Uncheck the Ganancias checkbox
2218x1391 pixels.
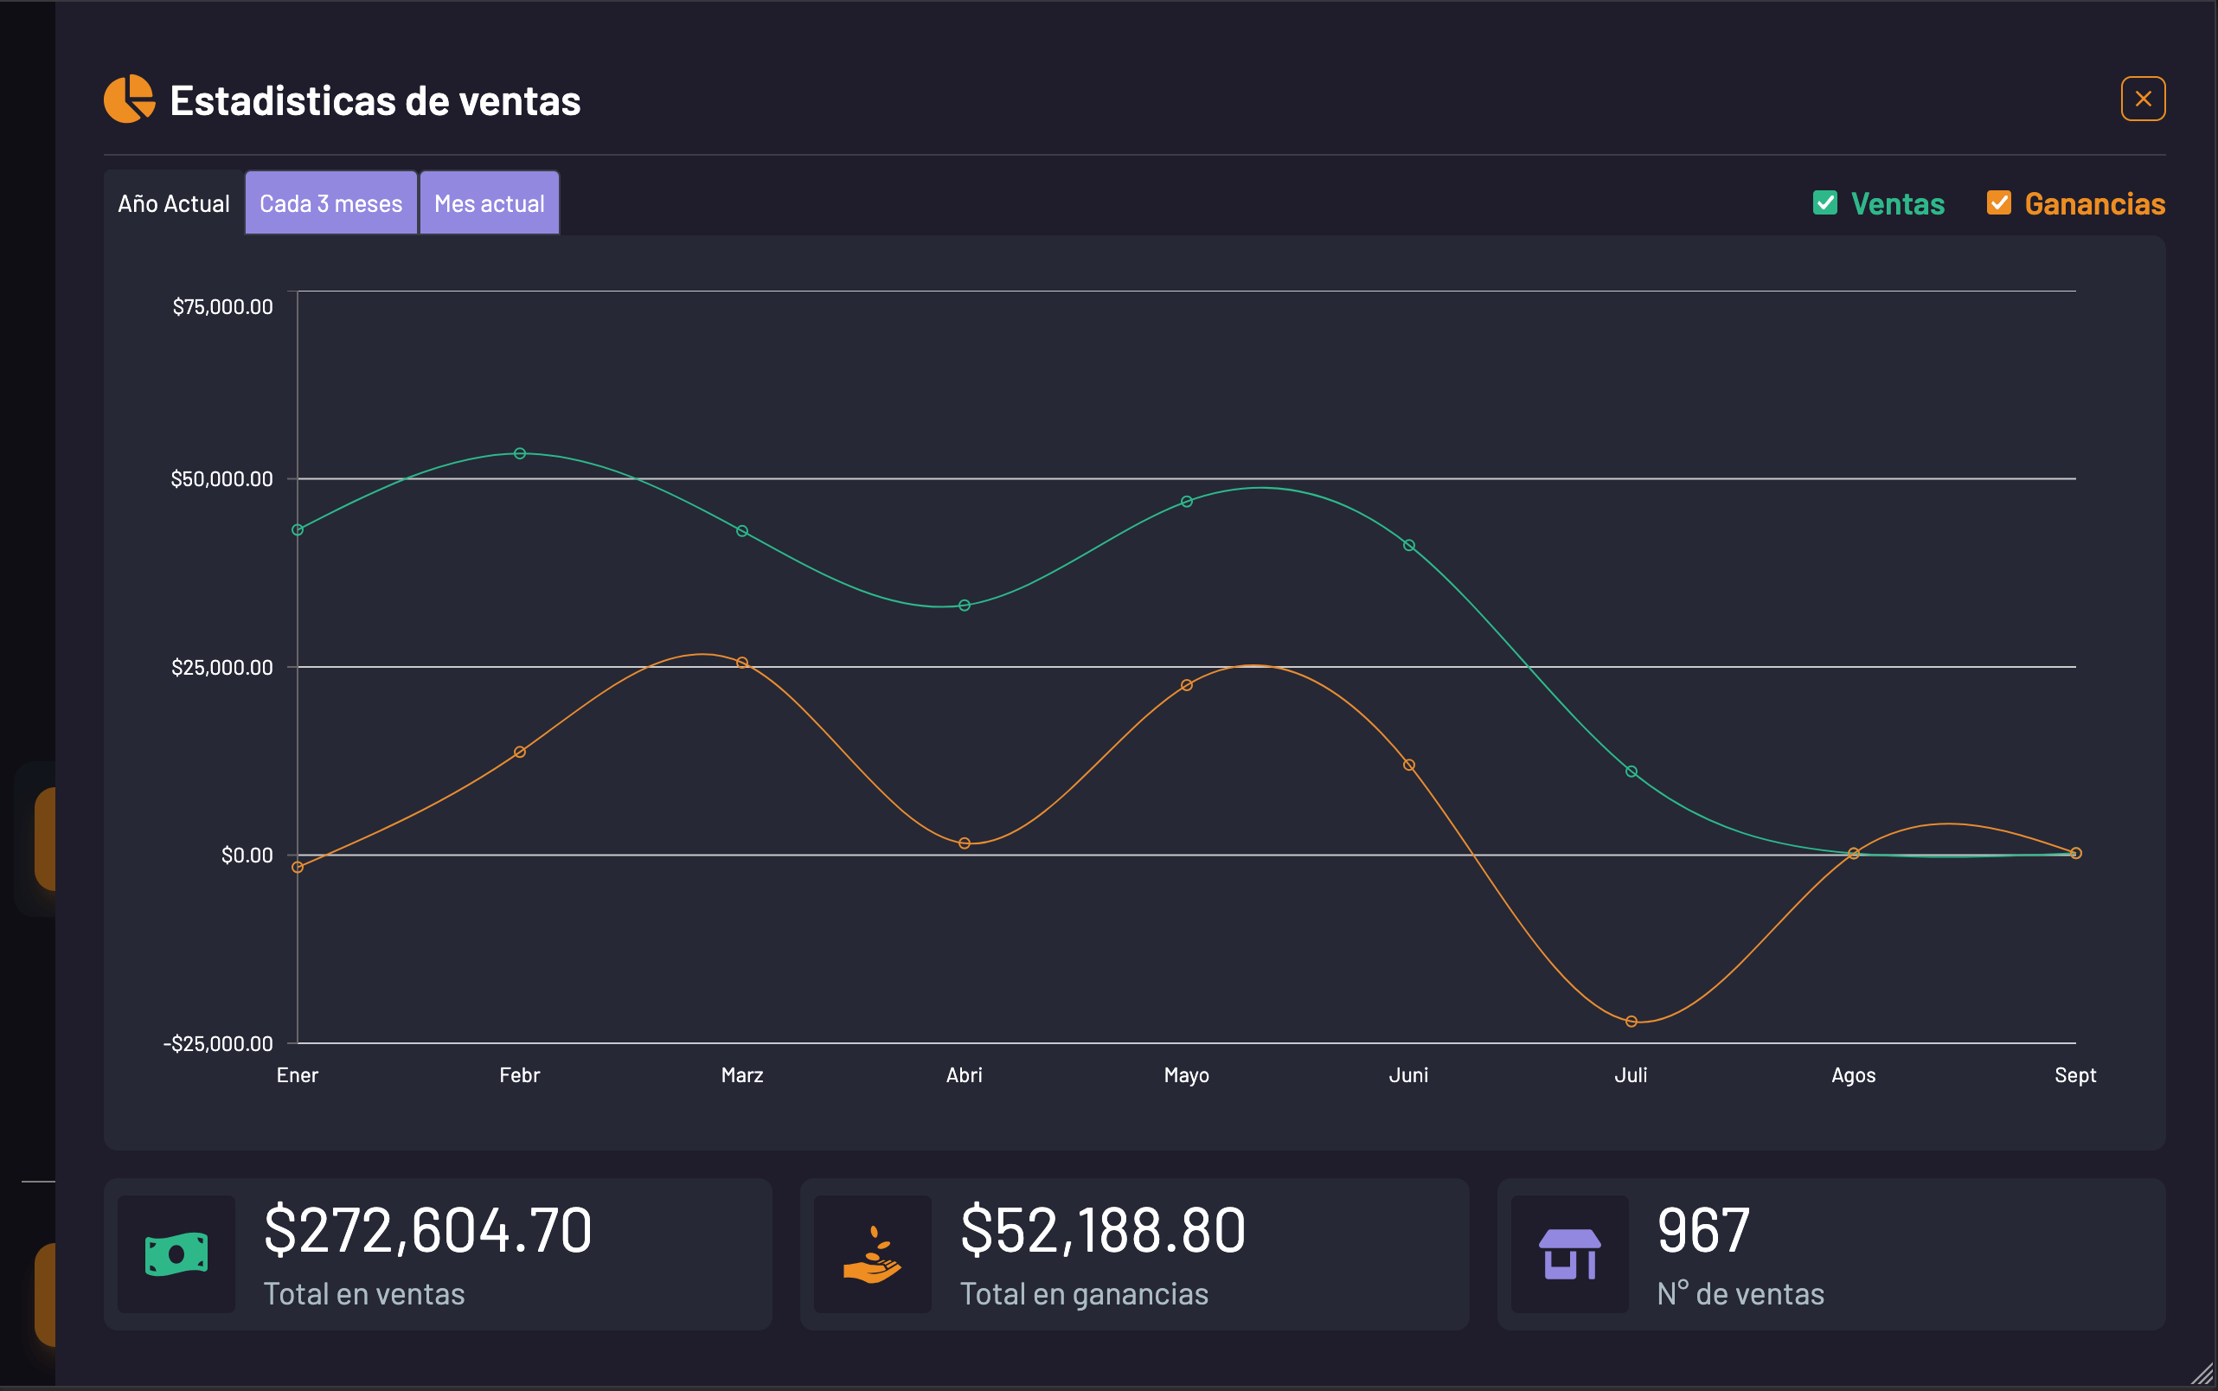1998,202
